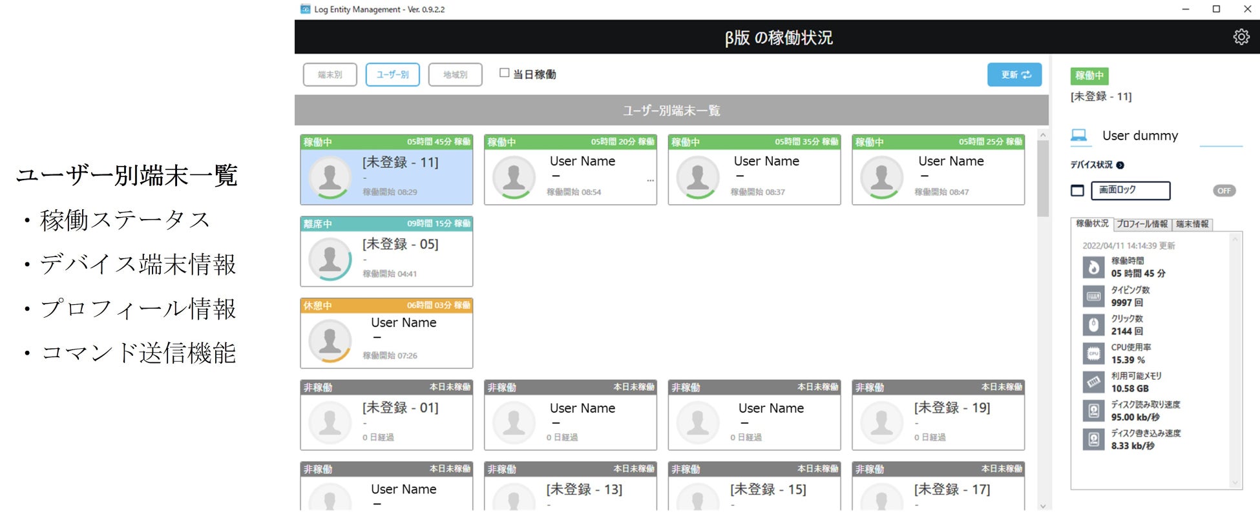The image size is (1260, 520).
Task: Click the avatar on the 05時間 20分 card
Action: [x=514, y=176]
